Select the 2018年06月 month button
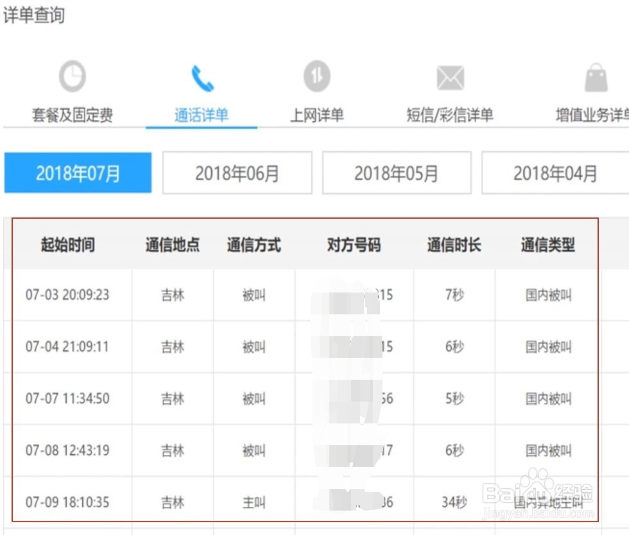629x535 pixels. click(x=237, y=172)
